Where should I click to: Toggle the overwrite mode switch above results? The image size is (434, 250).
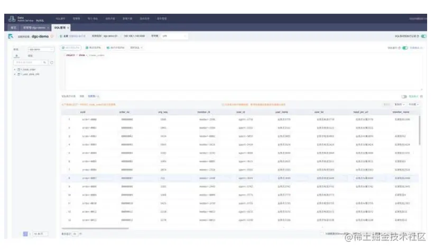tap(404, 97)
